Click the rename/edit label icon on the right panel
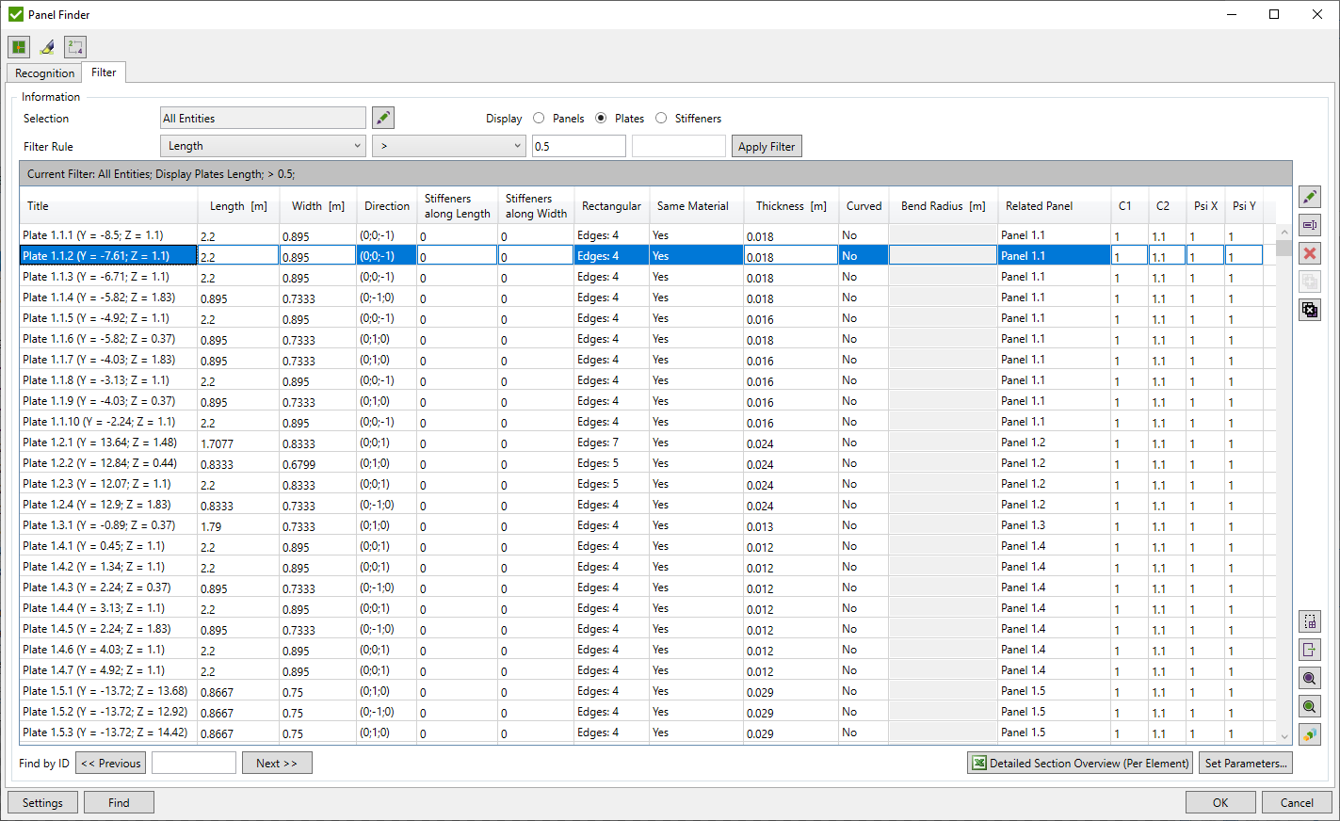Image resolution: width=1340 pixels, height=821 pixels. 1310,225
